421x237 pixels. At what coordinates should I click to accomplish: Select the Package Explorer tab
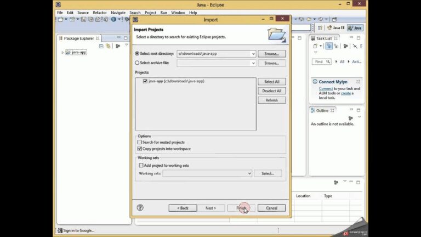point(79,38)
